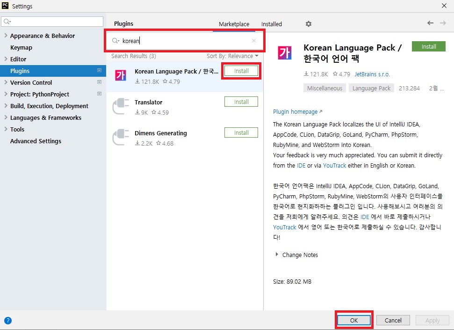
Task: Click the Dimens Generating plugin plug icon
Action: (121, 138)
